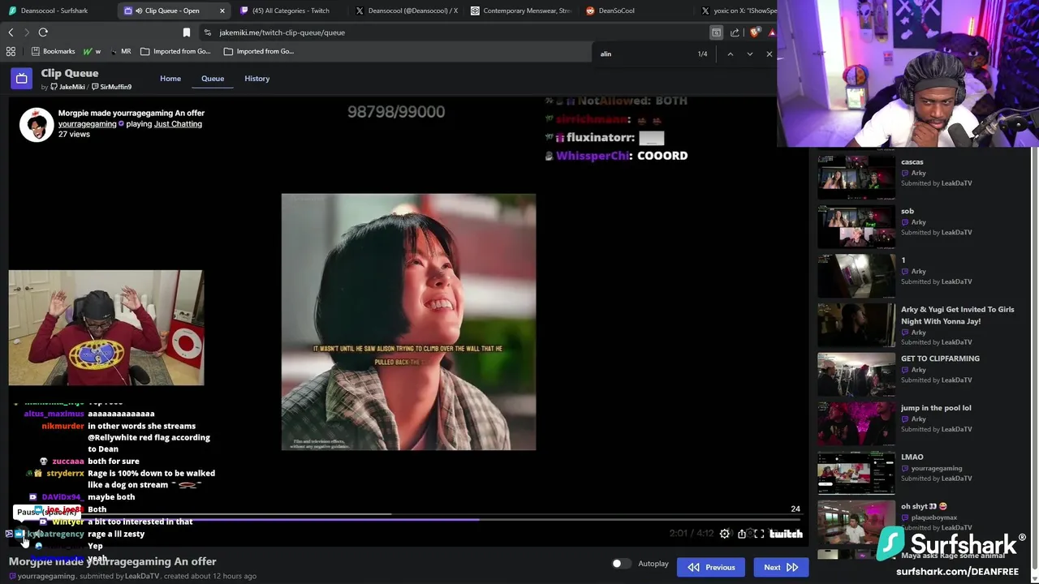Switch to the History tab
The width and height of the screenshot is (1039, 584).
coord(257,79)
